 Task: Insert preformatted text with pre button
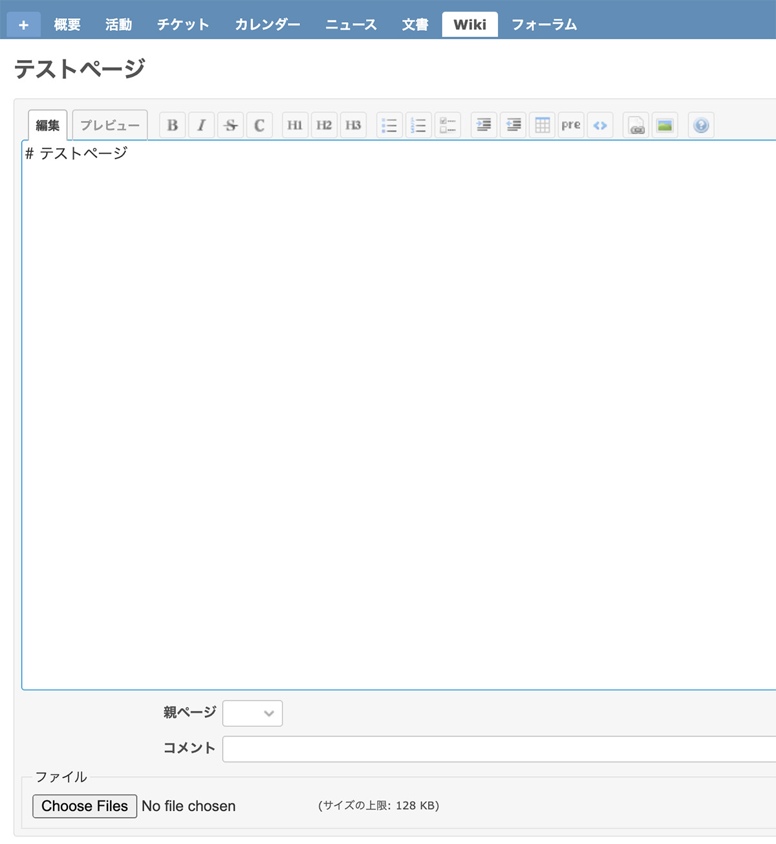[x=571, y=125]
